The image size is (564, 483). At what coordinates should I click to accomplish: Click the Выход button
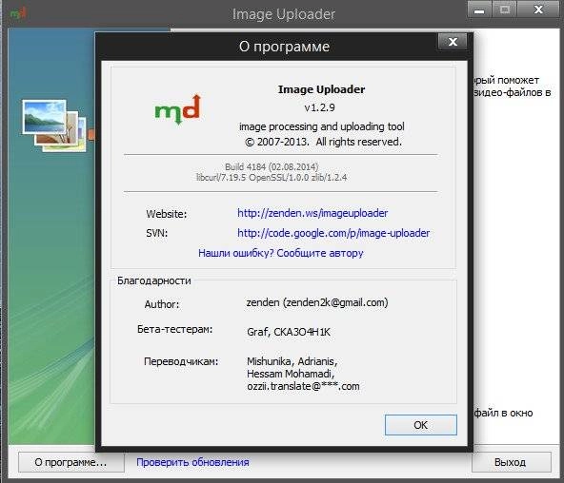pos(511,462)
